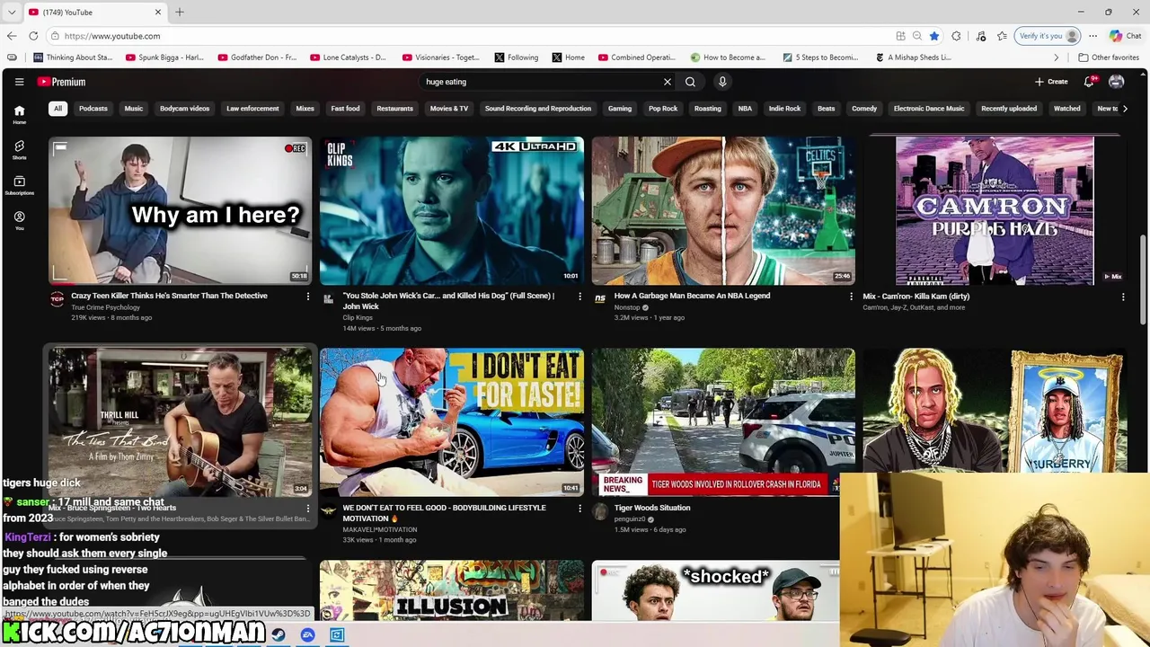
Task: Select the All filter chip
Action: pos(57,109)
